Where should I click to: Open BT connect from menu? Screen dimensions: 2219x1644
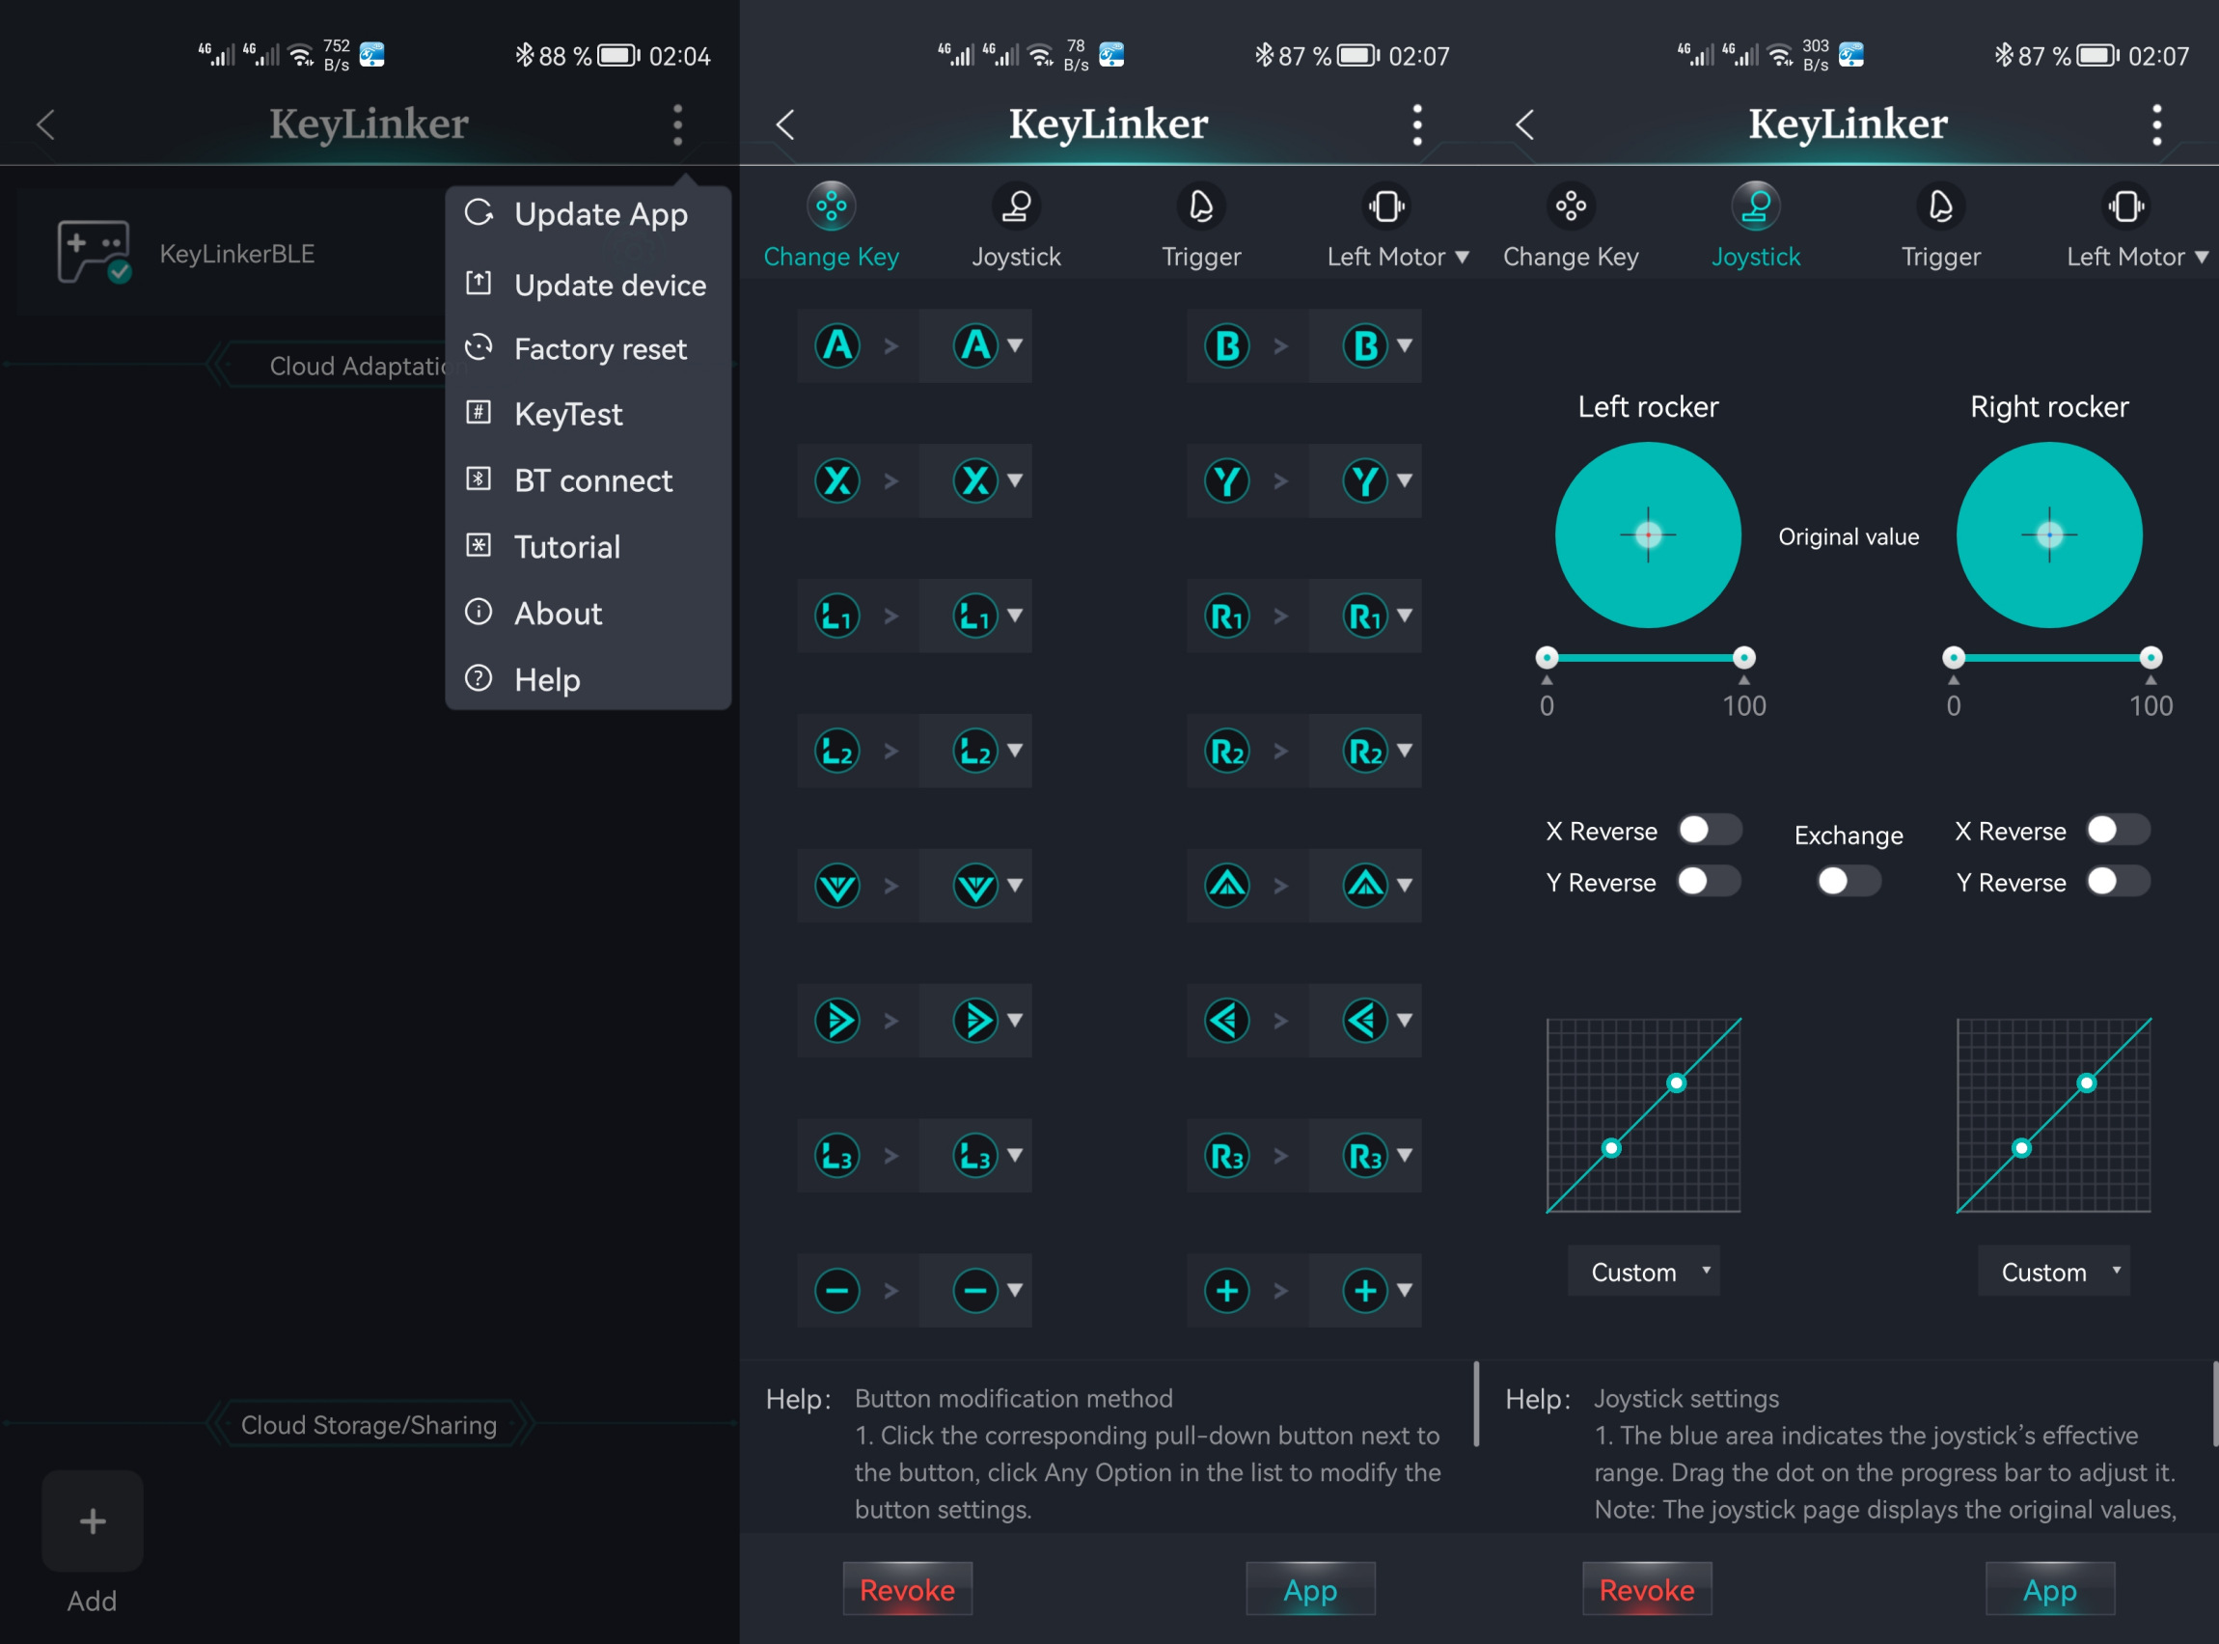point(588,480)
